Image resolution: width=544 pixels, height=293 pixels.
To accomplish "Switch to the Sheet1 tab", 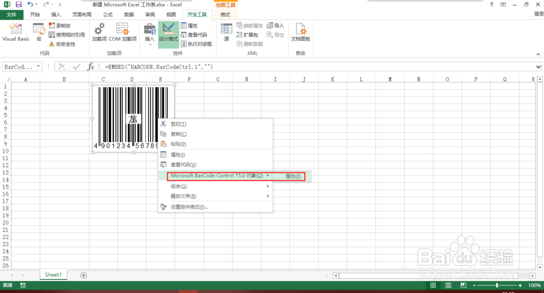I will click(x=53, y=275).
